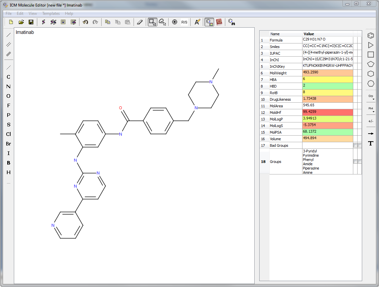
Task: Click the red book icon
Action: pos(219,22)
